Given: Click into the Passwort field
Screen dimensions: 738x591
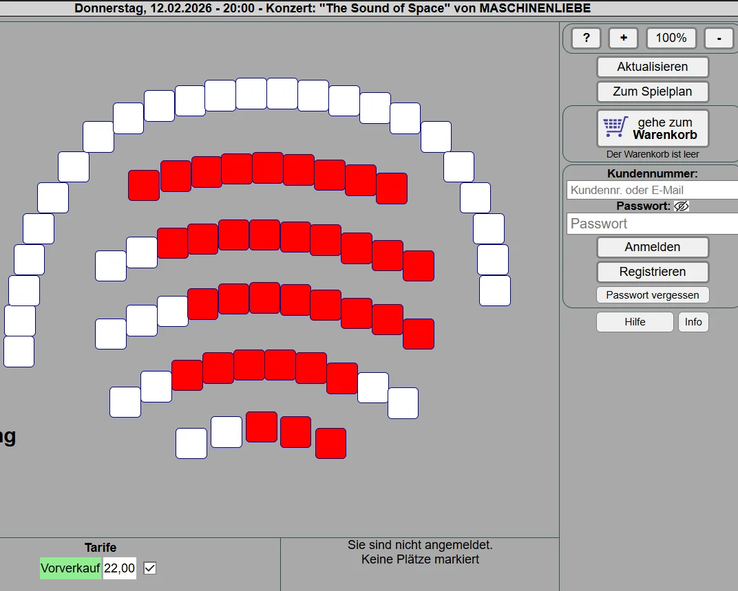Looking at the screenshot, I should [651, 224].
